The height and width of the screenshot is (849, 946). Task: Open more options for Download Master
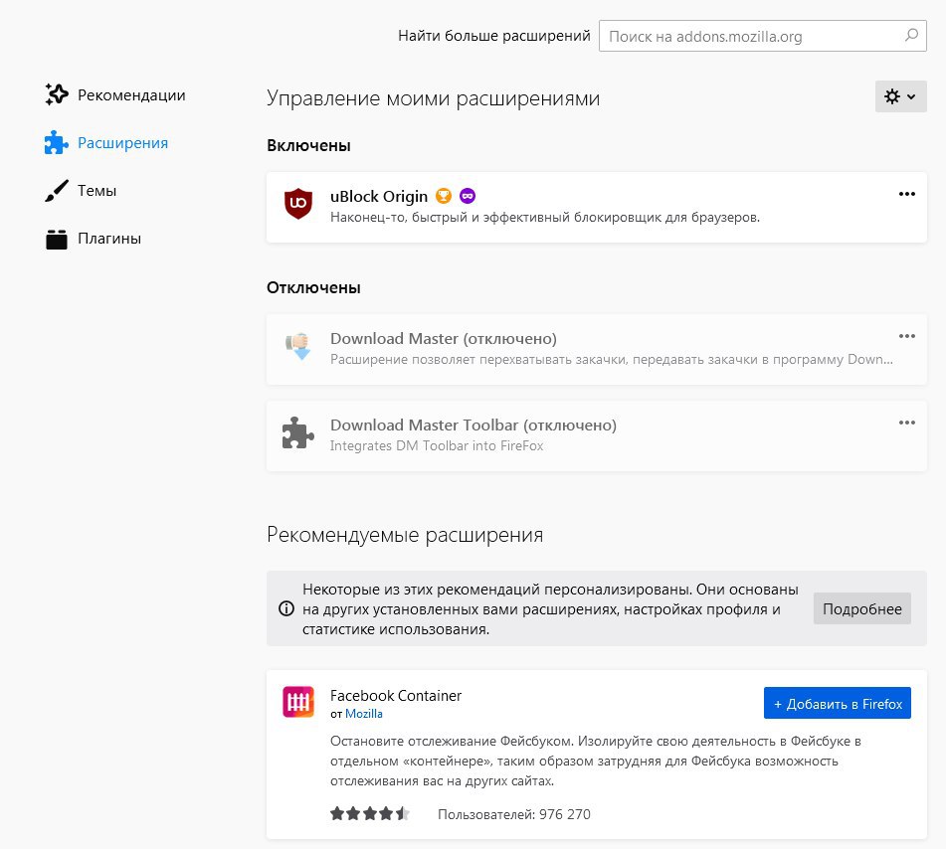pos(907,336)
